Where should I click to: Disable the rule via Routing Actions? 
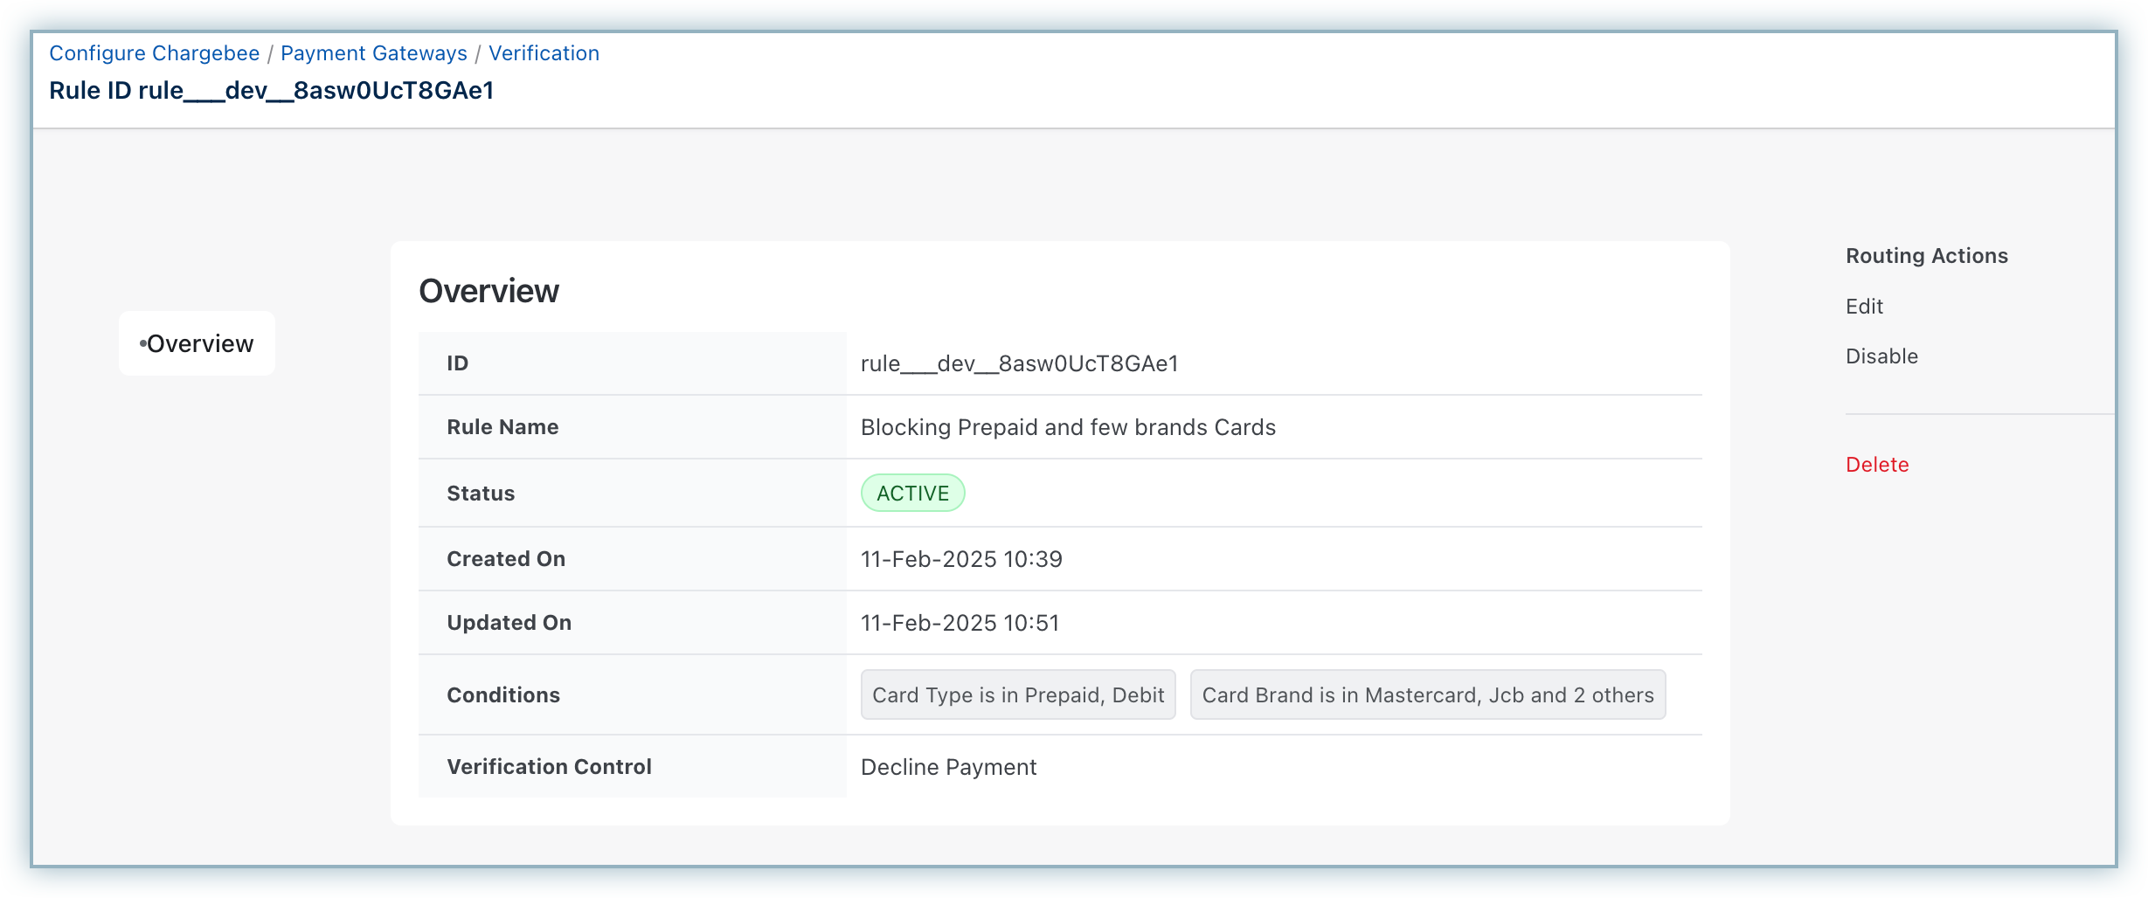[x=1881, y=356]
